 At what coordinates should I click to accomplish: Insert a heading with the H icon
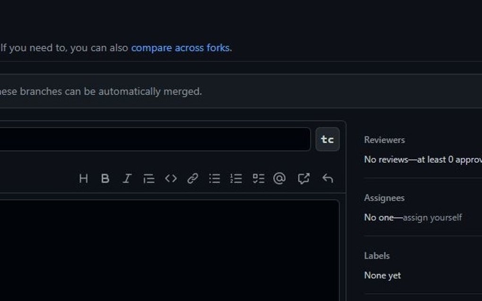pos(84,178)
